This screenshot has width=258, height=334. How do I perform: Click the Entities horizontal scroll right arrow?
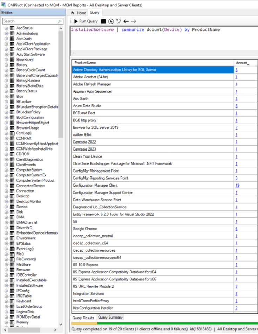click(x=55, y=330)
